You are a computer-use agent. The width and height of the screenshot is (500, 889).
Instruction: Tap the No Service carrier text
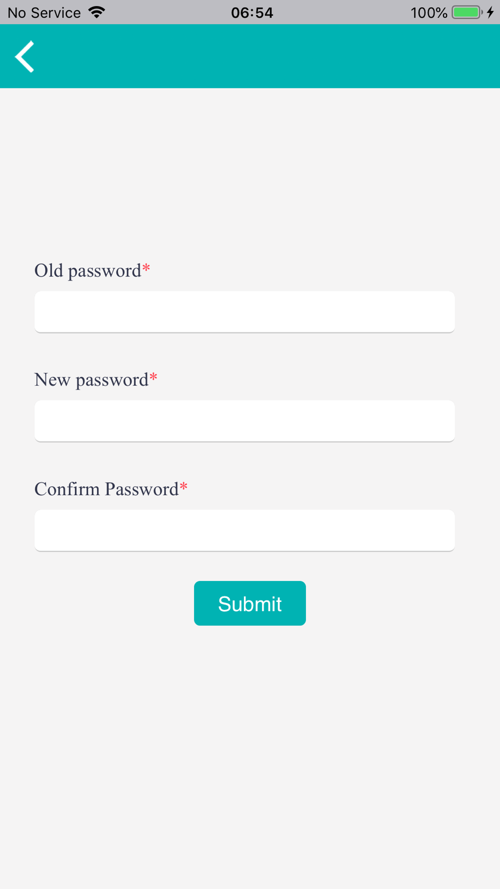(44, 12)
